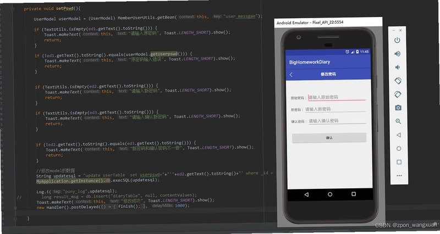Image resolution: width=440 pixels, height=234 pixels.
Task: Click the 原始密码 label
Action: click(x=298, y=98)
